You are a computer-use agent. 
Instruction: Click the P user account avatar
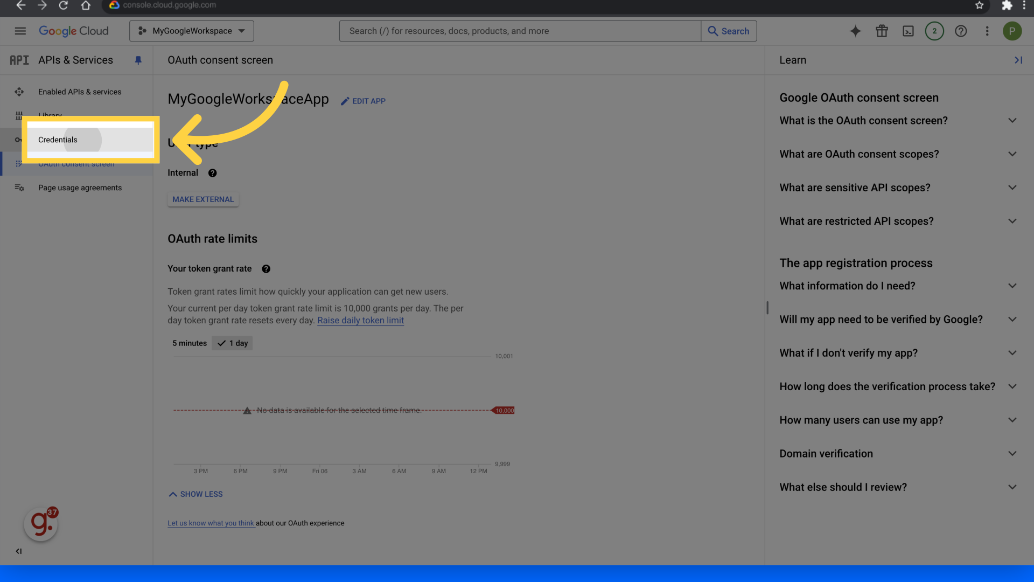(x=1012, y=31)
